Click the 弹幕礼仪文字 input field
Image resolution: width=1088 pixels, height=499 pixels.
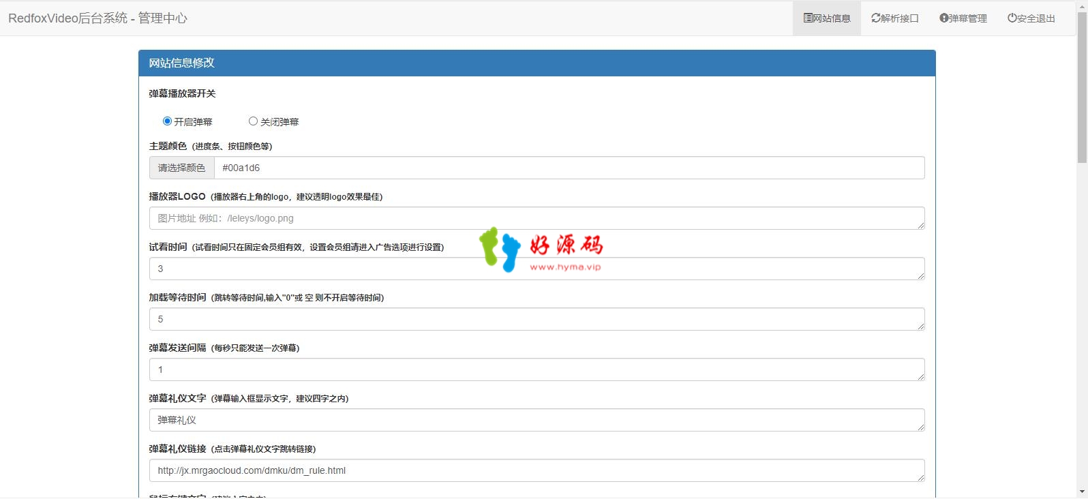pos(537,420)
